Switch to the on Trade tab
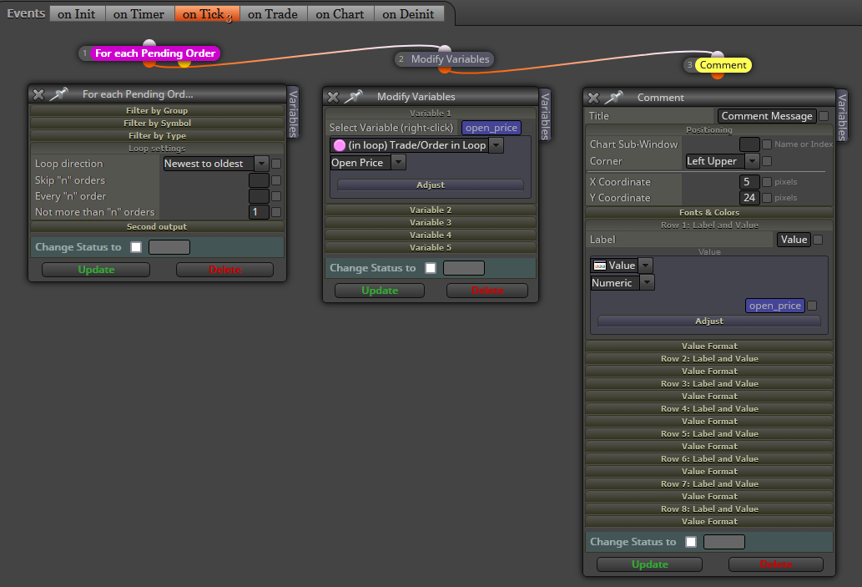862x587 pixels. [x=273, y=14]
